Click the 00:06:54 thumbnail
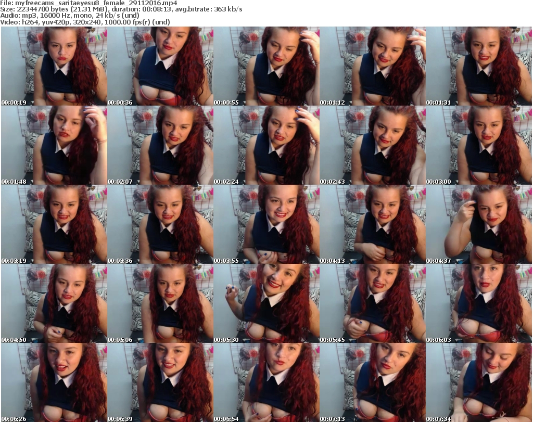Screen dimensions: 533x422 tap(266, 382)
